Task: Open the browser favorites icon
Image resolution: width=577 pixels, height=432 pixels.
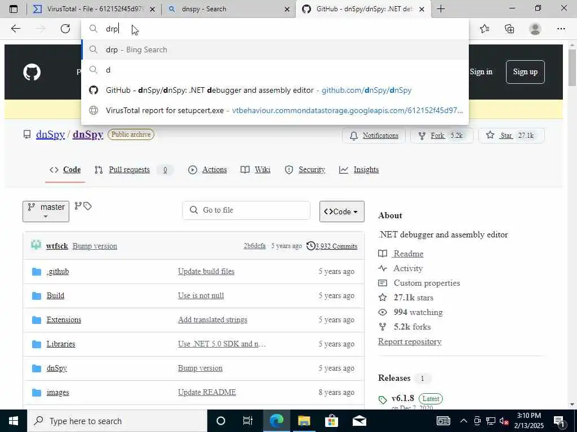Action: [485, 29]
